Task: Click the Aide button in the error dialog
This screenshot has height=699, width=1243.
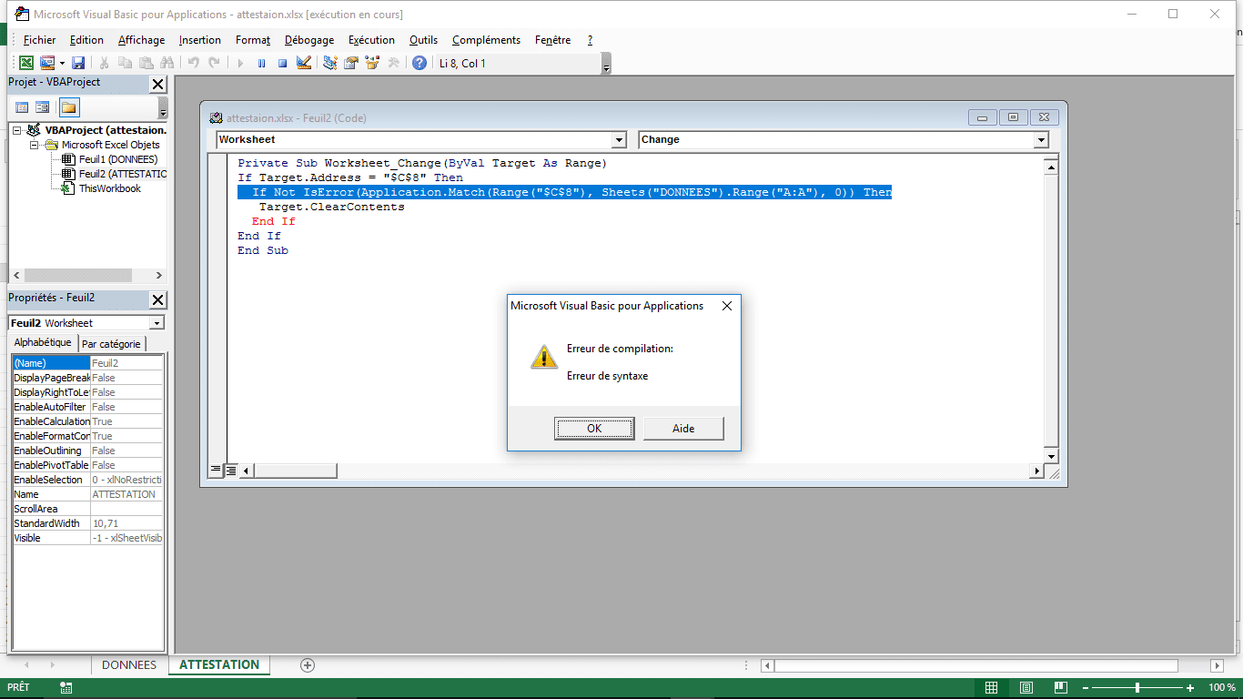Action: click(683, 429)
